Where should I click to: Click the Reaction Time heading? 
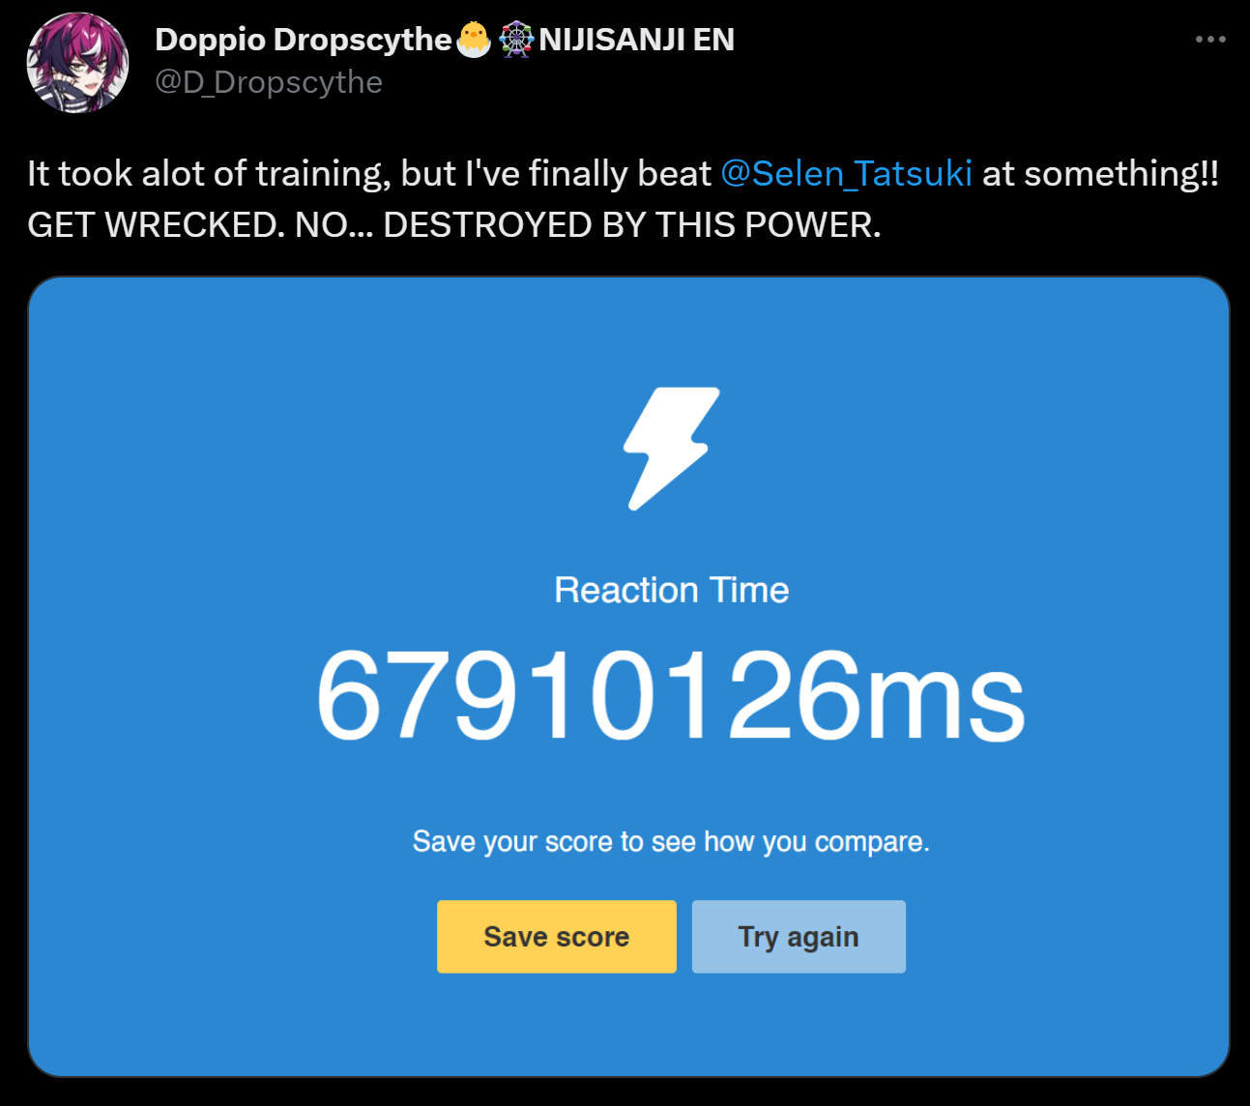pyautogui.click(x=671, y=590)
